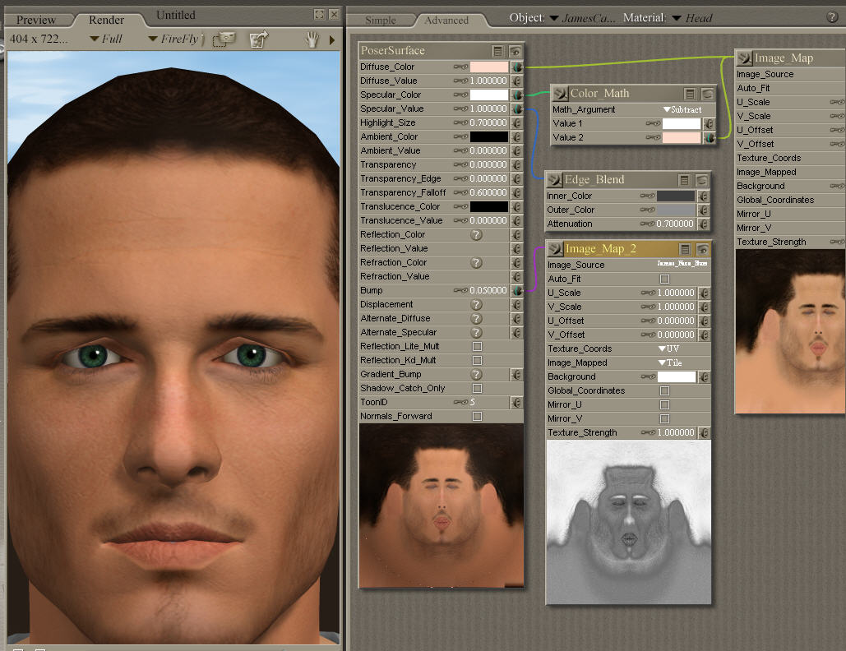Switch to the Preview tab

(x=36, y=20)
